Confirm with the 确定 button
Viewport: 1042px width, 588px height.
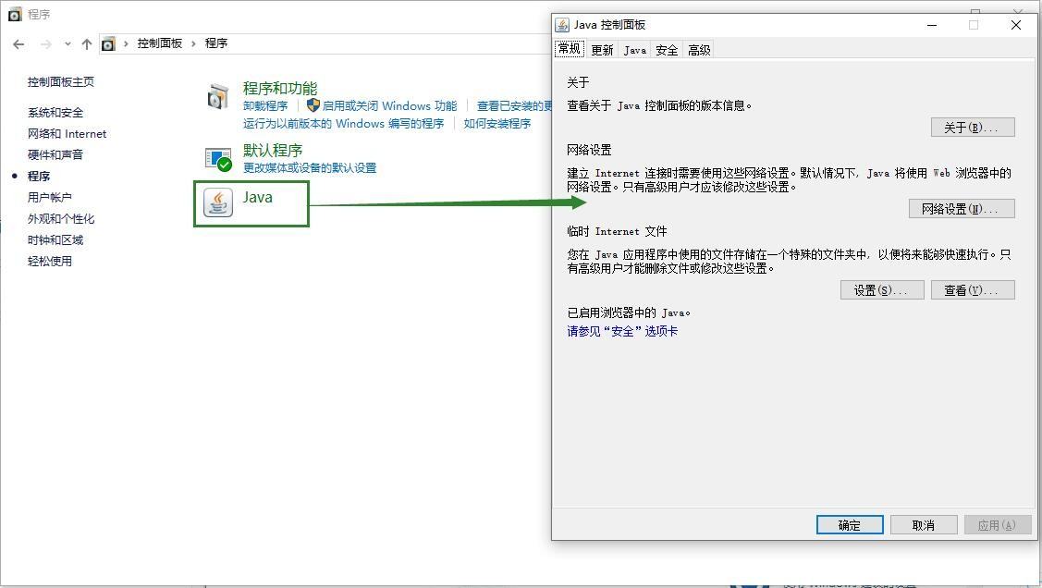point(850,525)
